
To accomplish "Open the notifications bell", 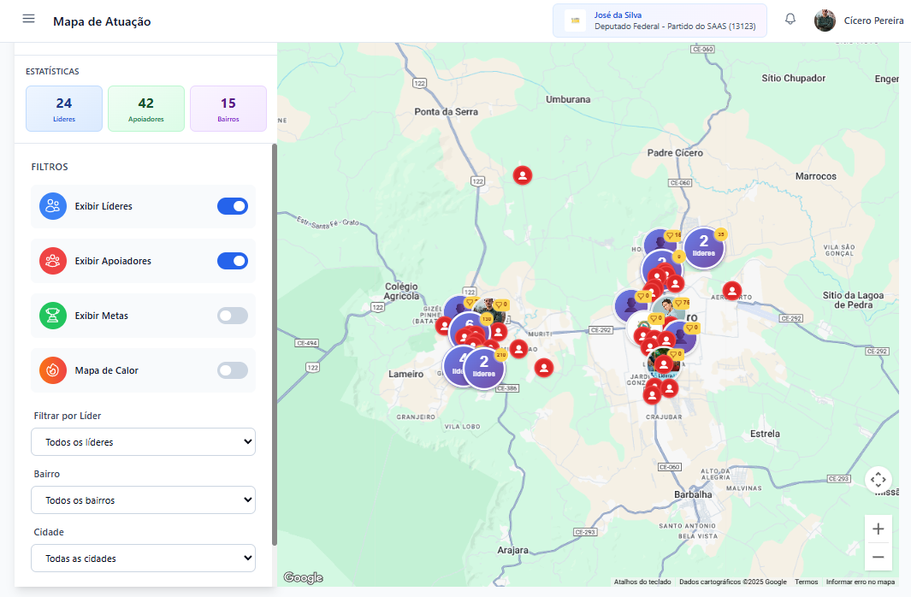I will pos(790,19).
